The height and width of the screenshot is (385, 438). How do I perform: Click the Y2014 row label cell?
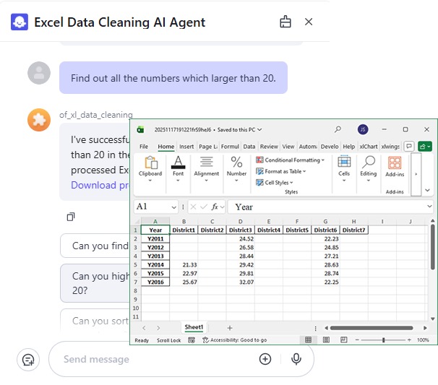[155, 264]
